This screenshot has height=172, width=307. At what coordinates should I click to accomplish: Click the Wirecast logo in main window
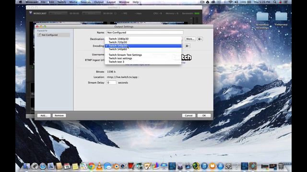[x=38, y=13]
